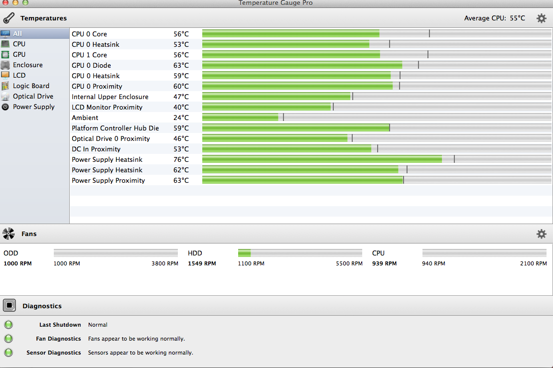Click the Power Supply icon in sidebar
The width and height of the screenshot is (553, 368).
click(5, 107)
